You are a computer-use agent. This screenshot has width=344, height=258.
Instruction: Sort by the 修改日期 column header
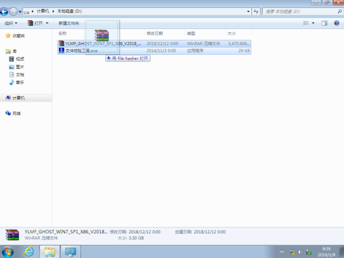point(155,33)
